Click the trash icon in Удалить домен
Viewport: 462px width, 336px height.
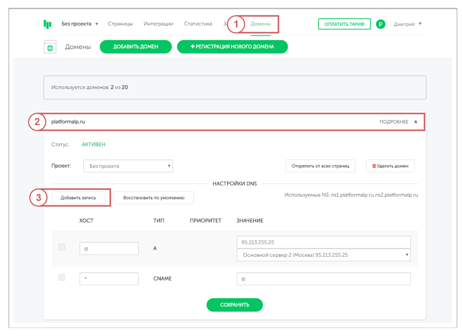click(374, 166)
